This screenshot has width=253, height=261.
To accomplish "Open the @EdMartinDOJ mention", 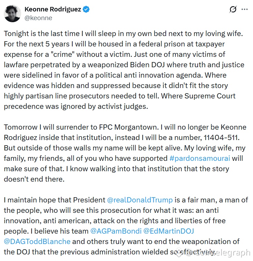I will [x=169, y=231].
